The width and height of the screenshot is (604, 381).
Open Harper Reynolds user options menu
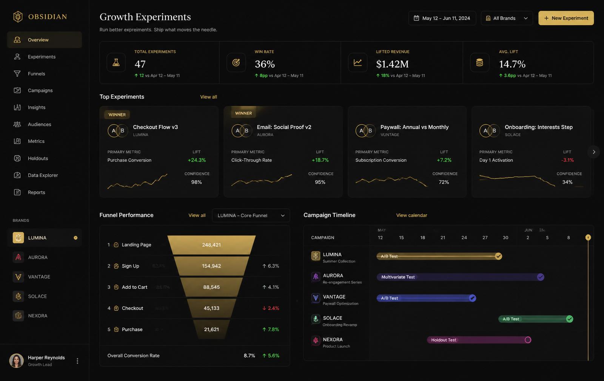point(77,361)
